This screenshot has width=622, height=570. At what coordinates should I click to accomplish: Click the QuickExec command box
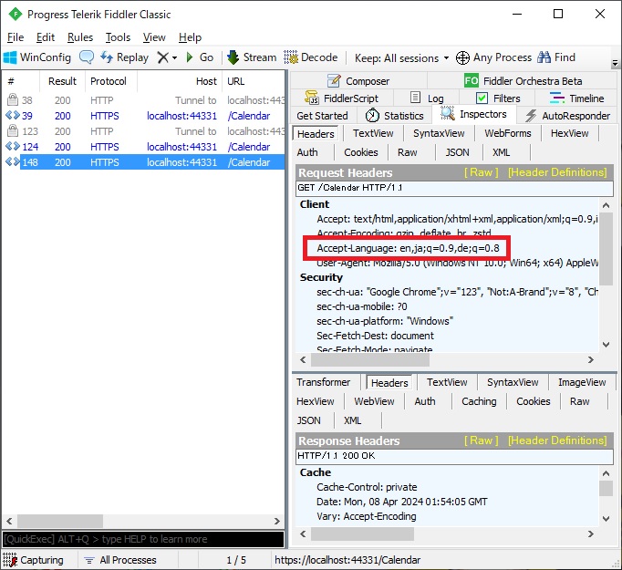coord(143,539)
